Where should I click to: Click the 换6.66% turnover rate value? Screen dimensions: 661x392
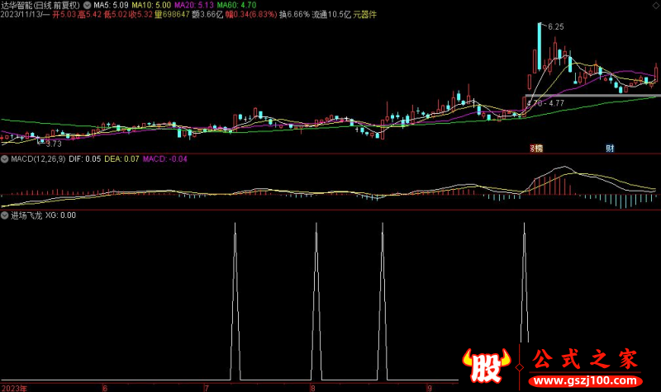(x=294, y=15)
